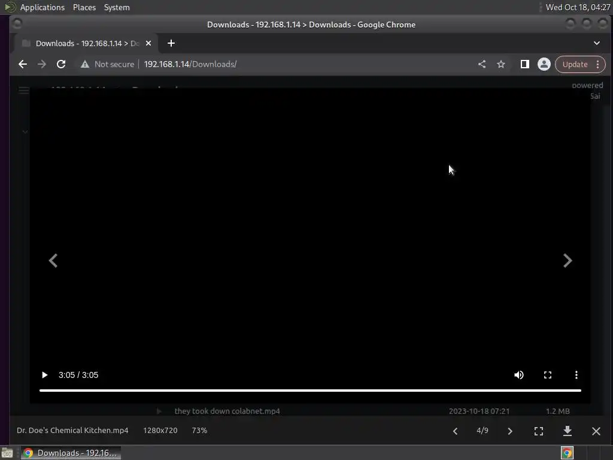Screen dimensions: 613x460
Task: Click the file name Dr. Doe's Chemical Kitchen.mp4
Action: 72,430
